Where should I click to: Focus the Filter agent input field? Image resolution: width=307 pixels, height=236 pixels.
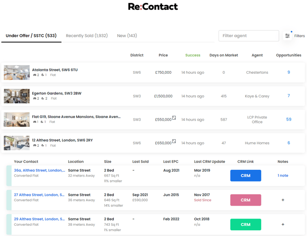(249, 36)
